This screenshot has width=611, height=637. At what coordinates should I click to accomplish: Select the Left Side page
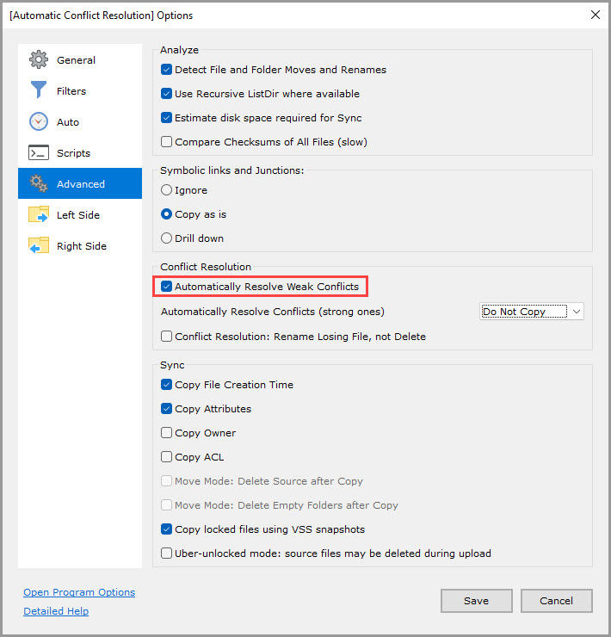80,214
